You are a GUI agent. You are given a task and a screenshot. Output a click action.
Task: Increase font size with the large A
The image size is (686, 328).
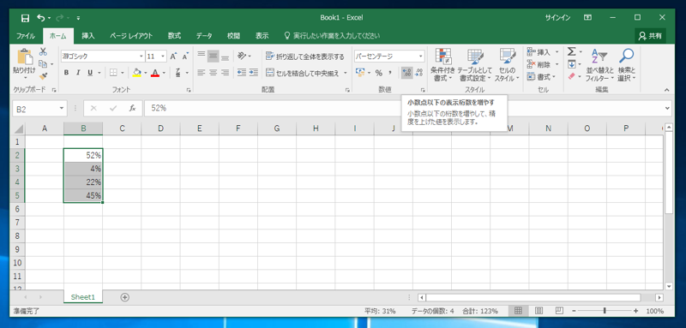(x=173, y=57)
